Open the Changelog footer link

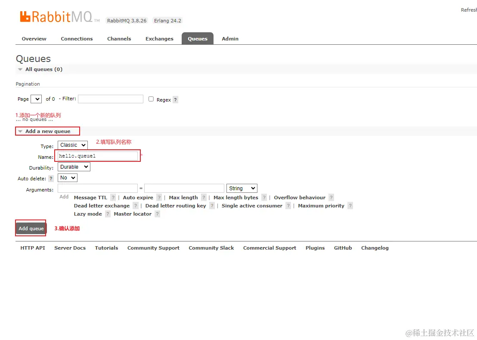coord(375,248)
